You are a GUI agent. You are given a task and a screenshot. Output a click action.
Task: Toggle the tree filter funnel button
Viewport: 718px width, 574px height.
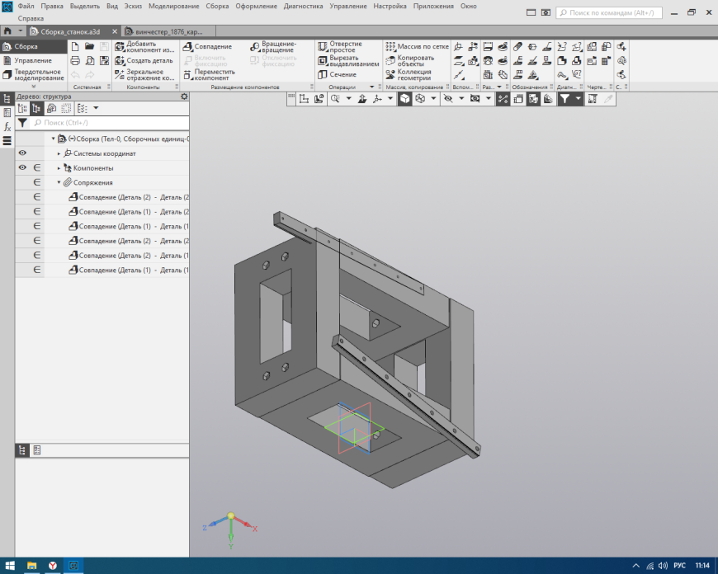pyautogui.click(x=23, y=122)
